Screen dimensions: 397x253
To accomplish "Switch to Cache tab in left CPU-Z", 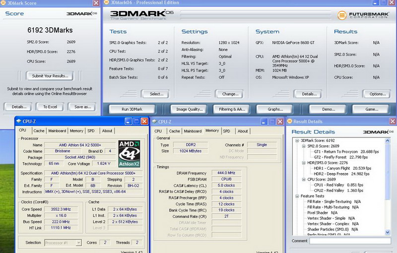I will coord(39,131).
